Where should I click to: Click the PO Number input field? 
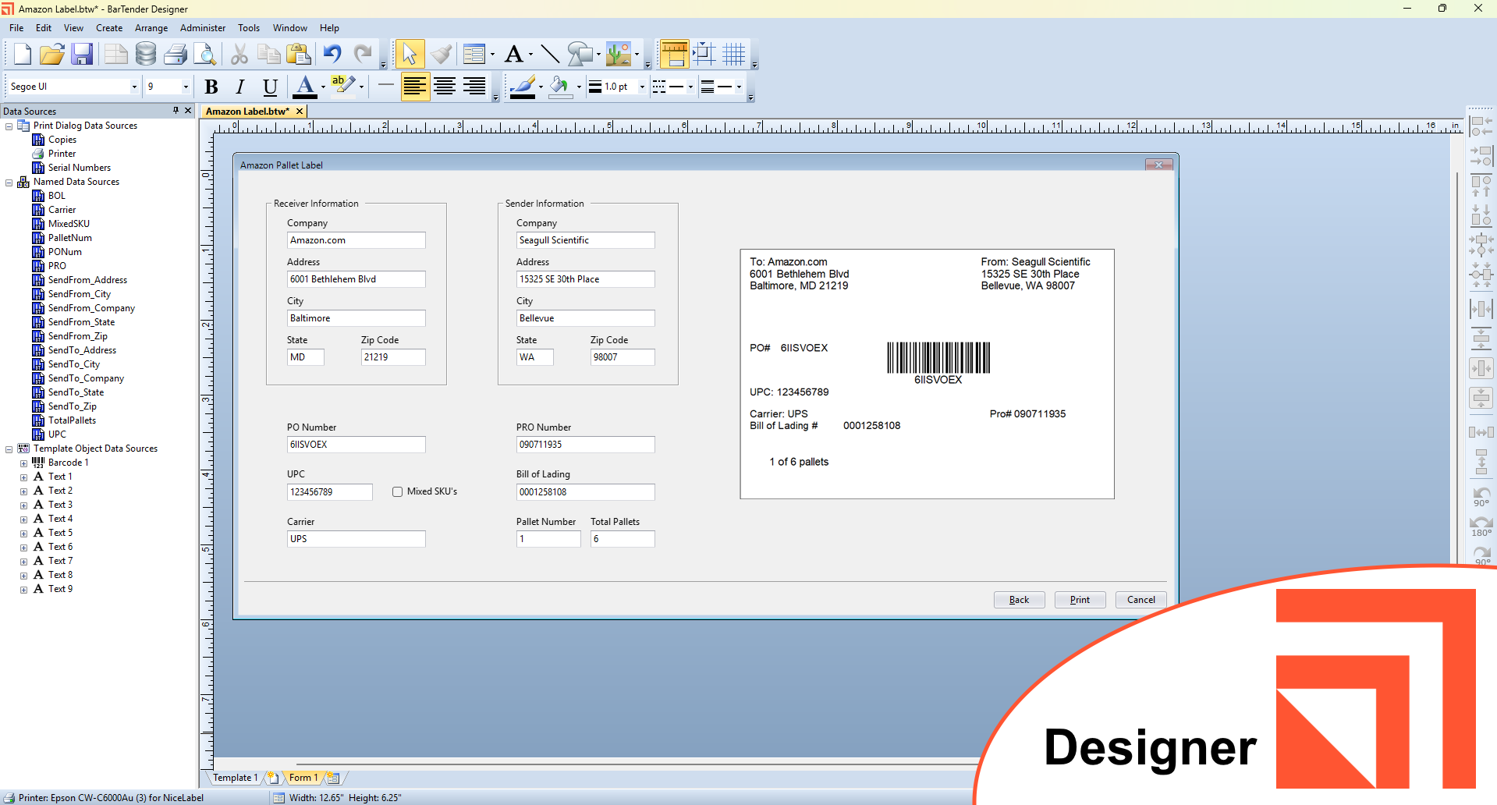(x=356, y=445)
